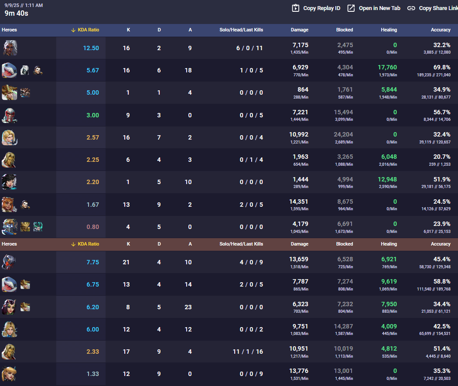Click the Heroes header in blue table
Viewport: 458px width, 386px height.
tap(9, 30)
